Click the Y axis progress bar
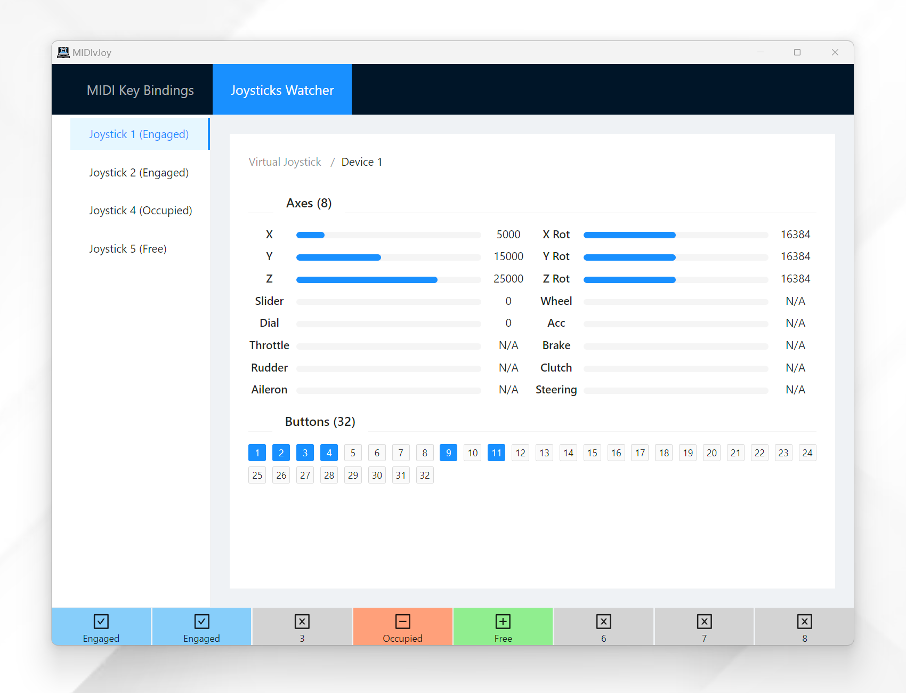Image resolution: width=906 pixels, height=693 pixels. tap(389, 257)
